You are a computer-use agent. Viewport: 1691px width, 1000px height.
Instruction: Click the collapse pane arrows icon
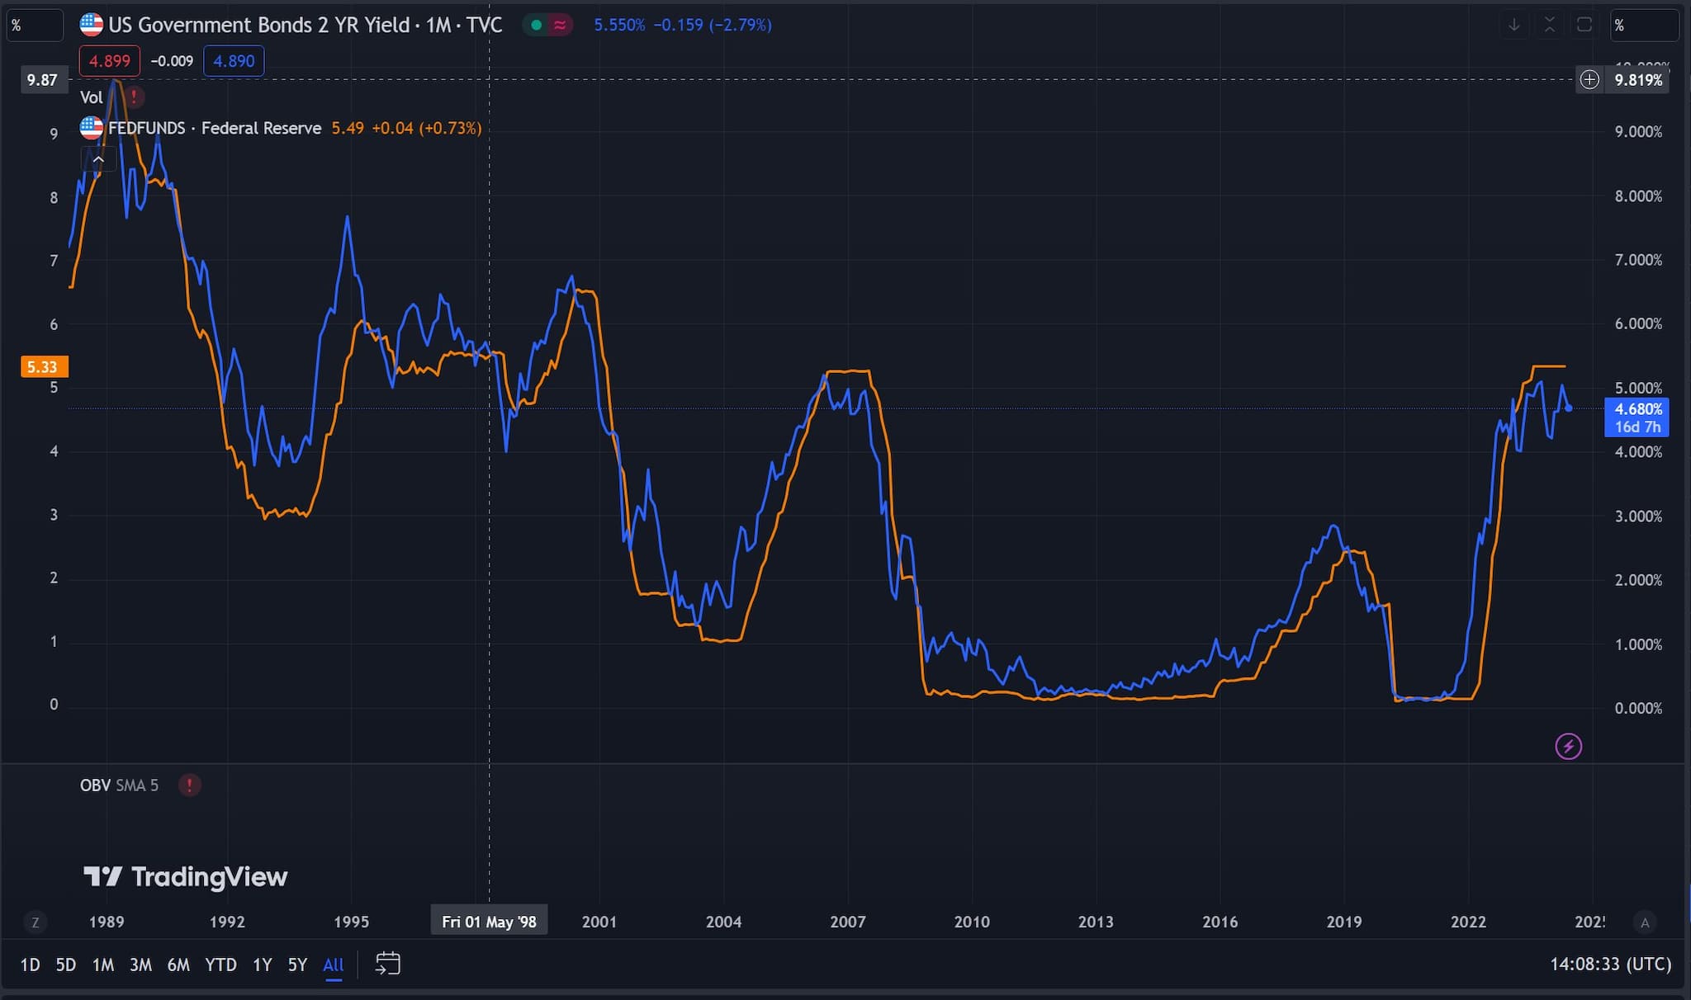1550,25
